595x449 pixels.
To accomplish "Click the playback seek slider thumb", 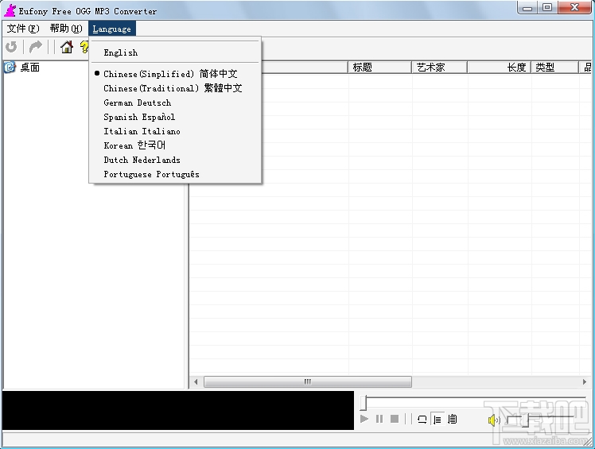I will [x=364, y=403].
